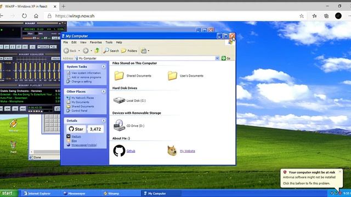
Task: Open the Favorites menu
Action: pyautogui.click(x=96, y=42)
